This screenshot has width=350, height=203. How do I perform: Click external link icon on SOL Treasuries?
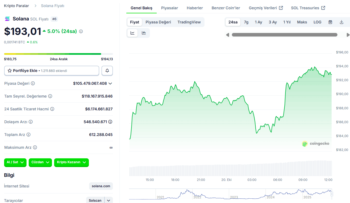click(323, 8)
